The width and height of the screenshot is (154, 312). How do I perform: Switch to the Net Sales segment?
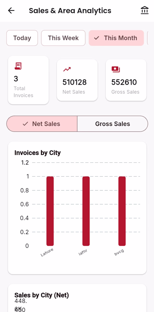(x=42, y=124)
